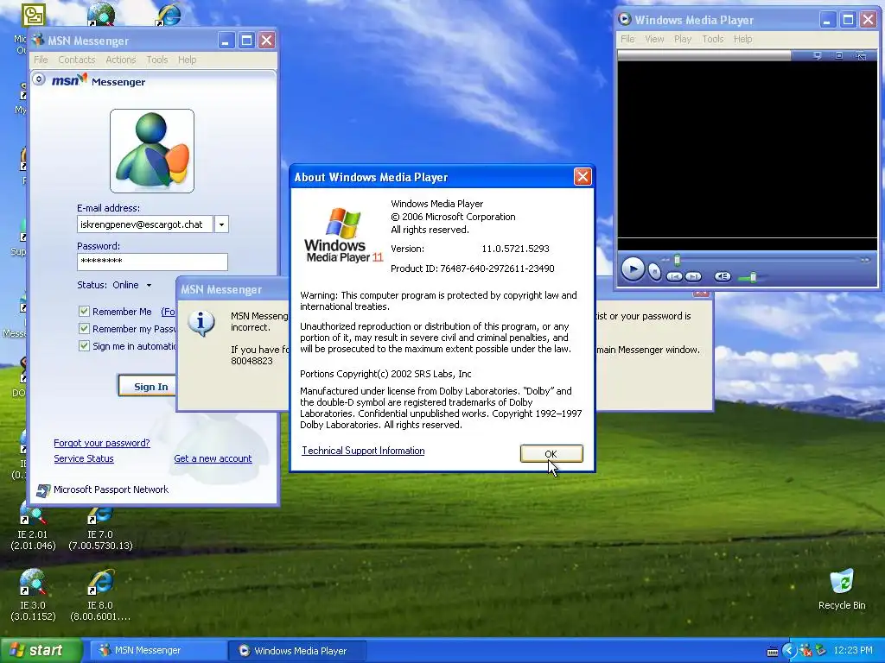Click the middle window-mode icon in Media Player

click(x=838, y=55)
